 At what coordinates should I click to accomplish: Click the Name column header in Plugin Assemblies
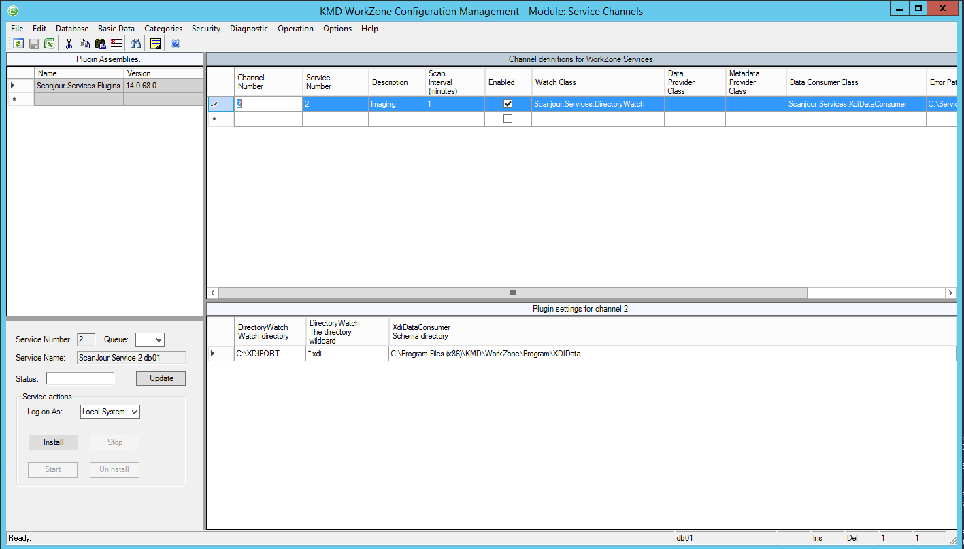tap(79, 73)
